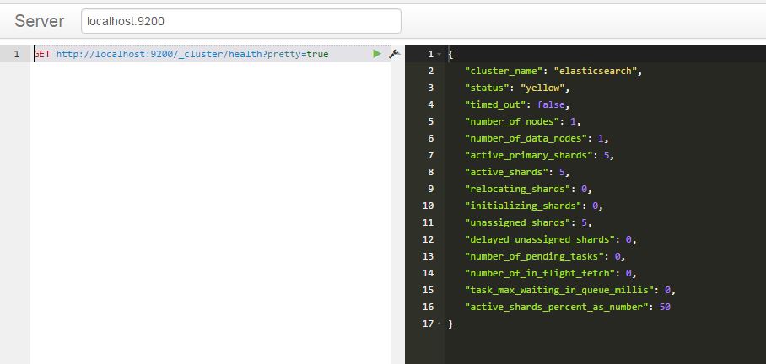Click the "relocating_shards" key
The width and height of the screenshot is (766, 364).
tap(518, 189)
